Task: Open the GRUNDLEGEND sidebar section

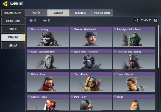Action: (x=13, y=21)
